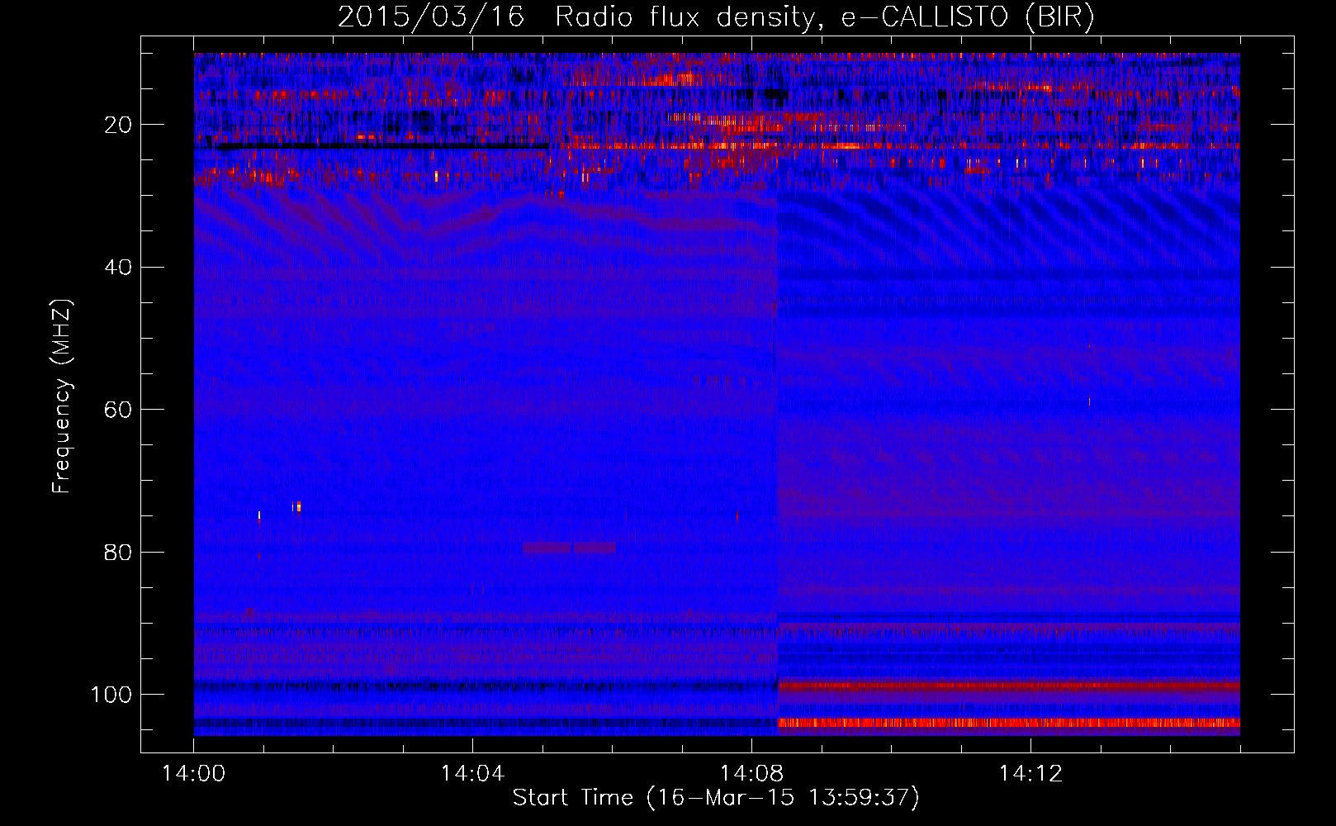
Task: Click the 100 frequency tick label
Action: 111,695
